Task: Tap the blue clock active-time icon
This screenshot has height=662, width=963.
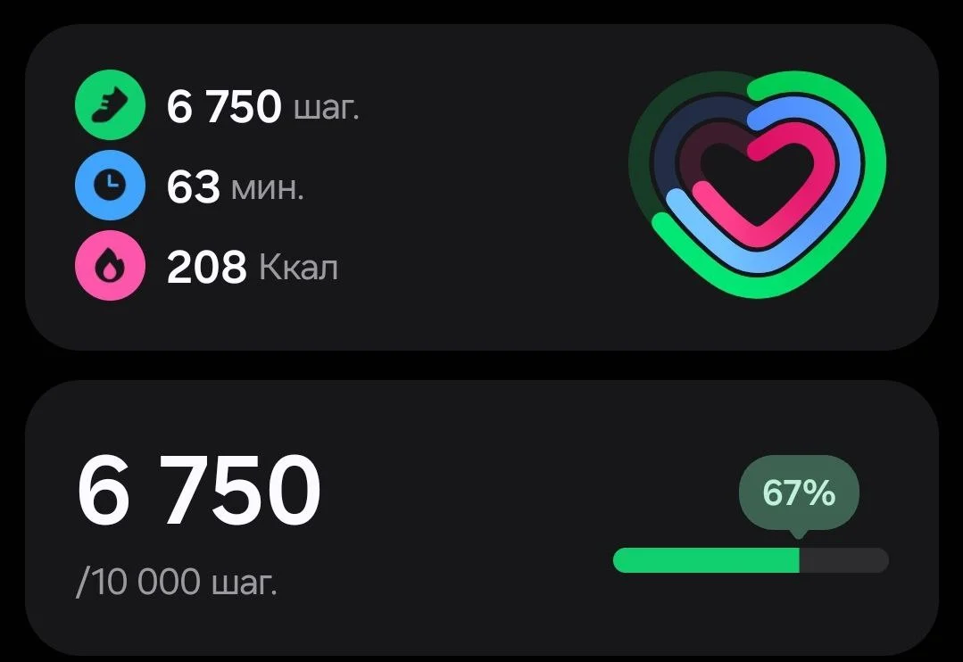Action: (110, 186)
